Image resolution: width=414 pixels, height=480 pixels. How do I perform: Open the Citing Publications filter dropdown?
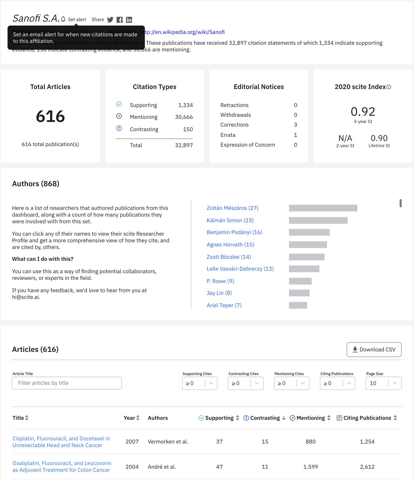tap(338, 383)
